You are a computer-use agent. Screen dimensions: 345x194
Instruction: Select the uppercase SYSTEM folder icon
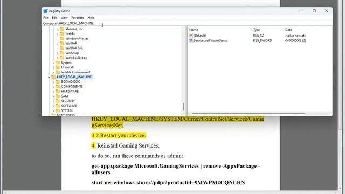point(58,110)
